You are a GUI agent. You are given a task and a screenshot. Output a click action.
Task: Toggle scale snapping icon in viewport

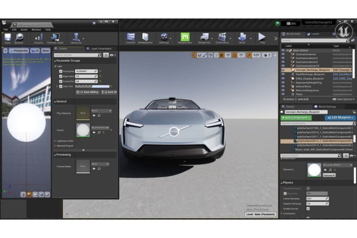pos(249,55)
